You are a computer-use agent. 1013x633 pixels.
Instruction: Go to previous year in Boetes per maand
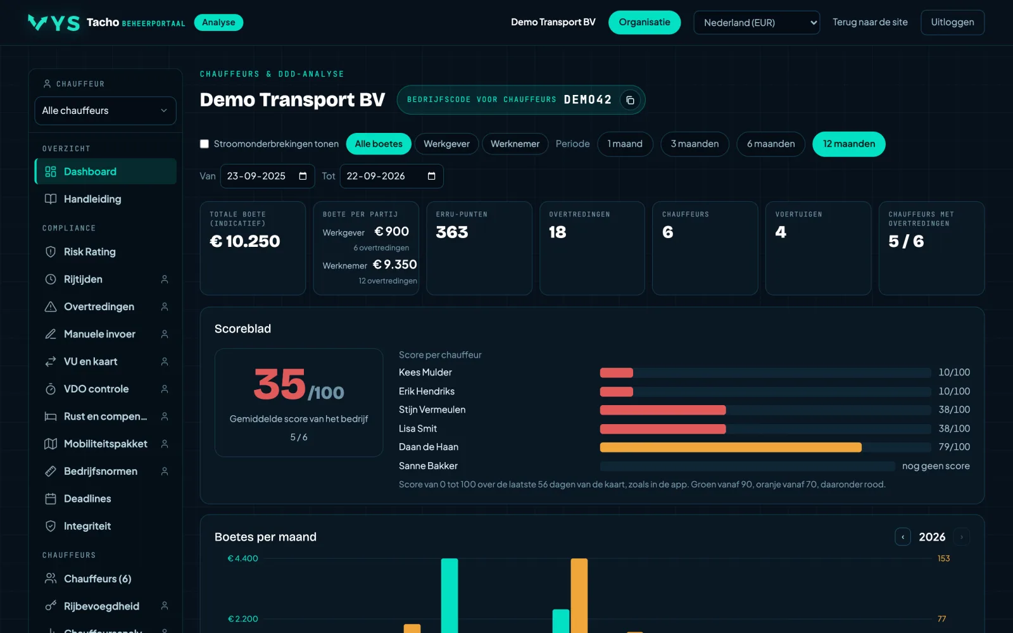pos(903,537)
